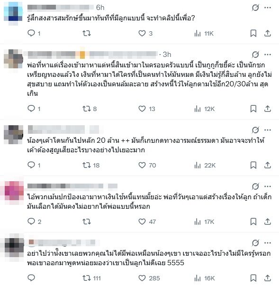Open three-dot menu on the 20 ล้าน reply

[268, 130]
